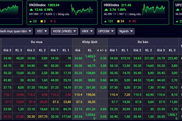Image resolution: width=182 pixels, height=121 pixels.
Task: Click the Dư mua header group
Action: (x=37, y=42)
